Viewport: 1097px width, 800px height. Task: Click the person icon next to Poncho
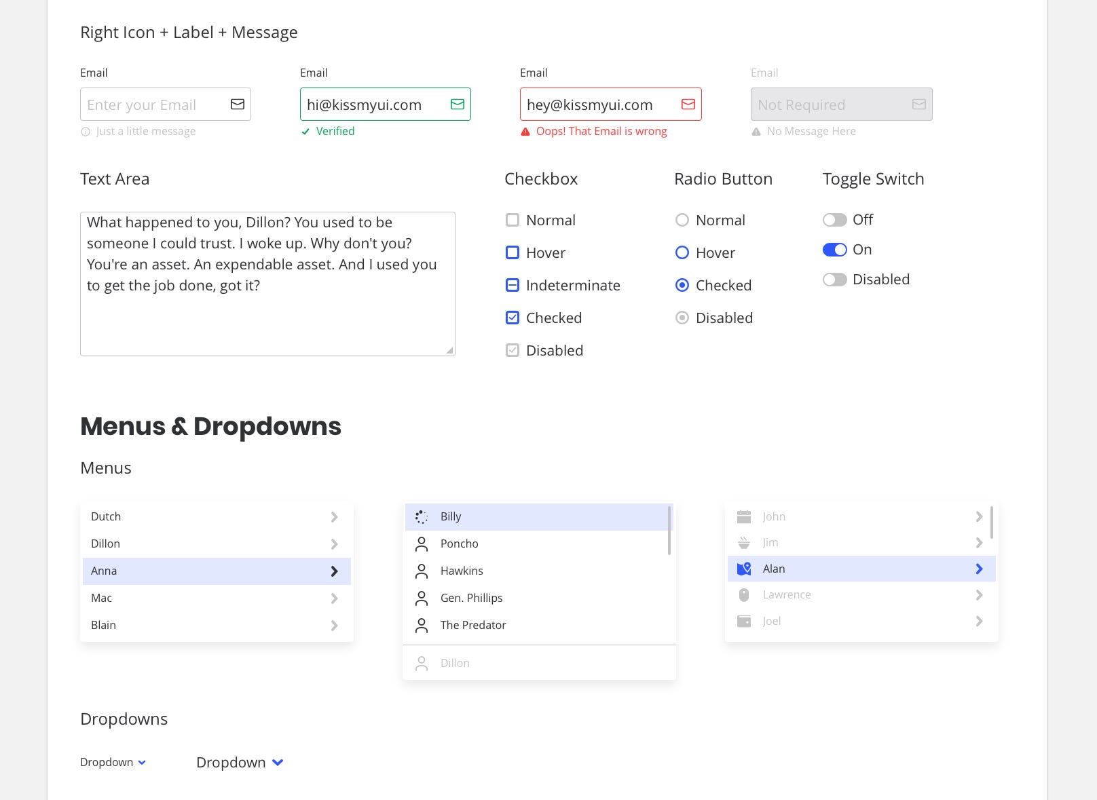422,544
